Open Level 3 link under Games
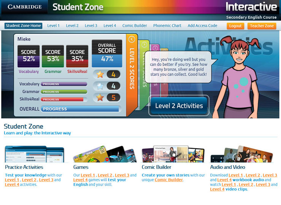 point(122,175)
